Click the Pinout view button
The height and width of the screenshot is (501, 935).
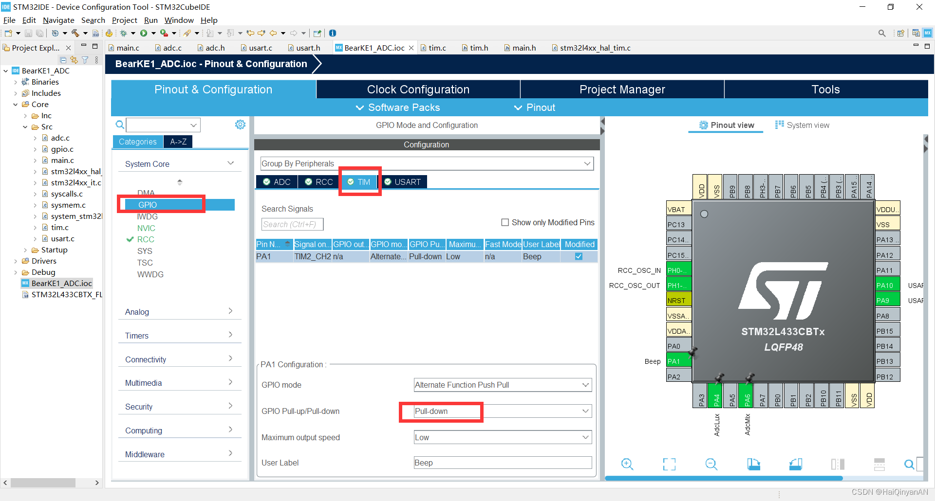pyautogui.click(x=727, y=125)
